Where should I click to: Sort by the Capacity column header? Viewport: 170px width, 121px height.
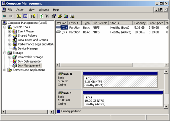[x=140, y=23]
